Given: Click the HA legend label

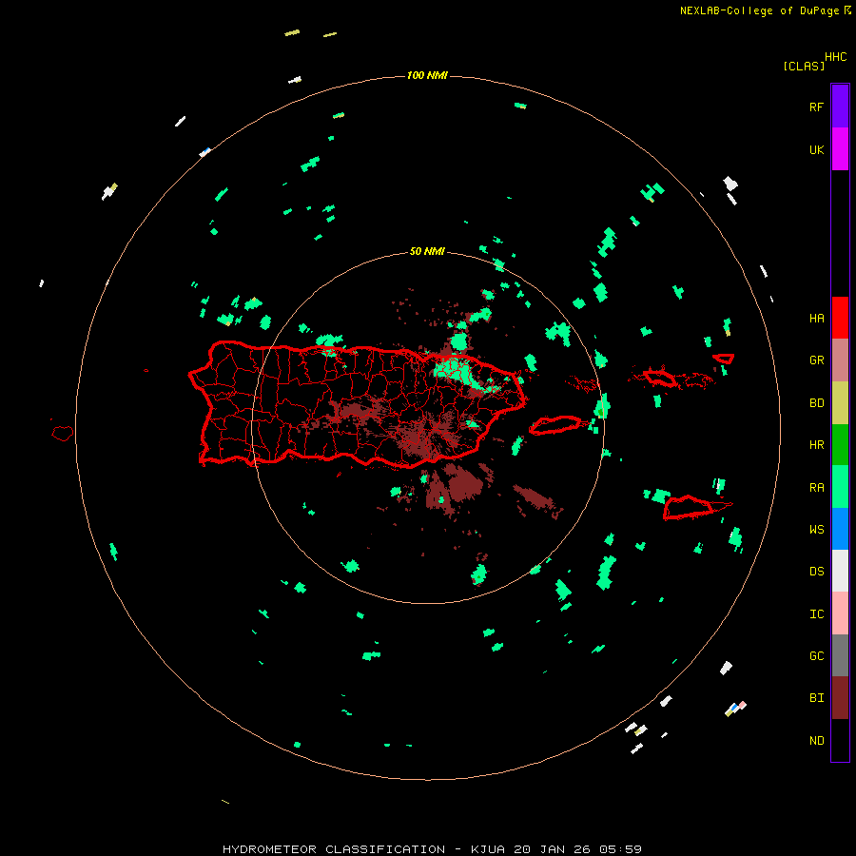Looking at the screenshot, I should 817,319.
